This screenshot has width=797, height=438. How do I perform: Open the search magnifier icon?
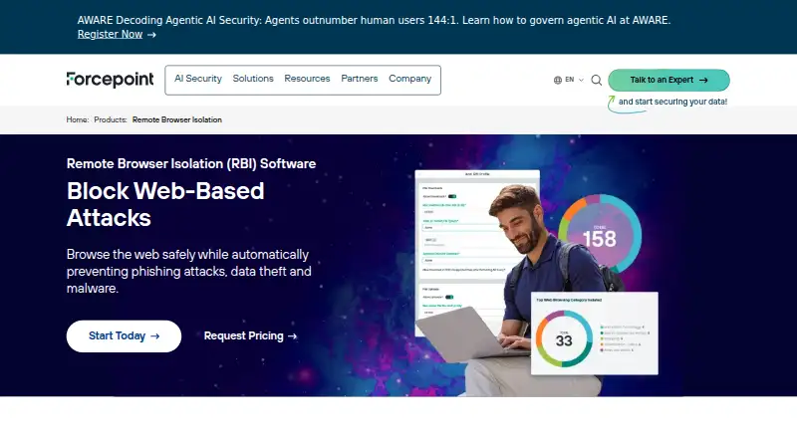596,81
